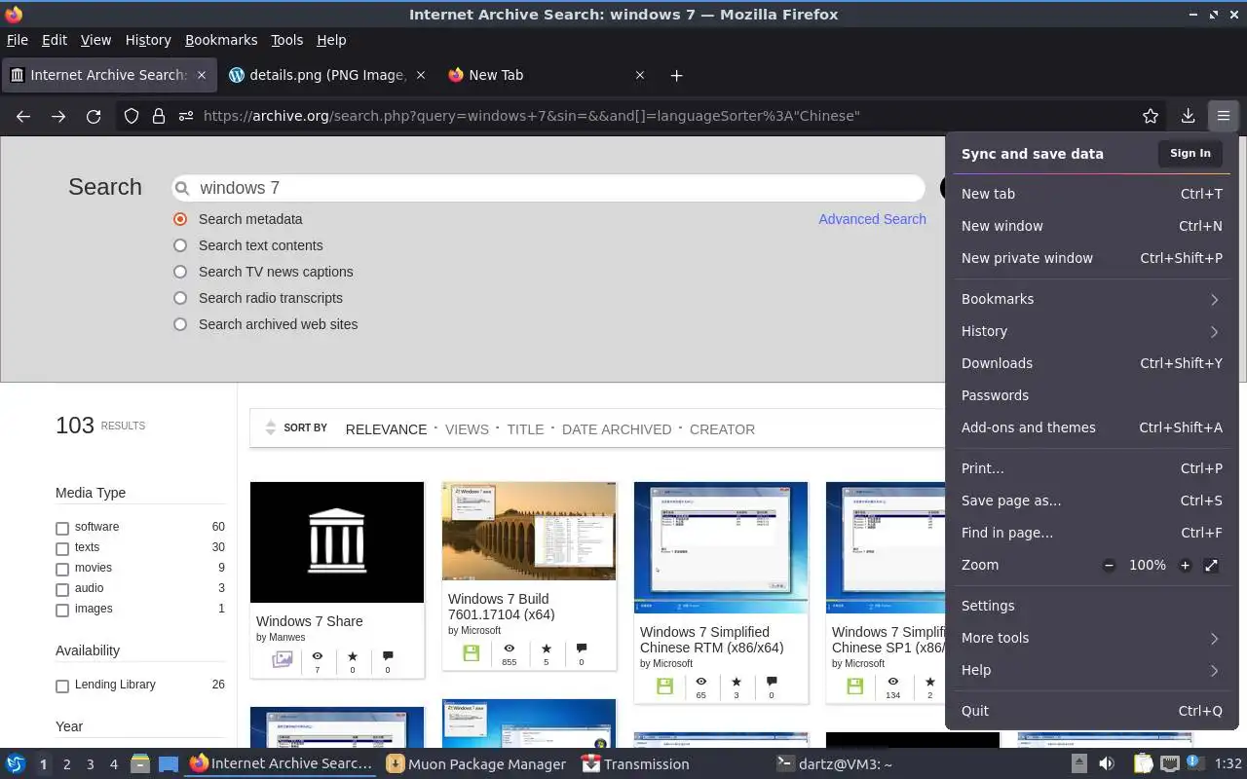Image resolution: width=1247 pixels, height=779 pixels.
Task: Click the tracking protection shield icon
Action: point(132,116)
